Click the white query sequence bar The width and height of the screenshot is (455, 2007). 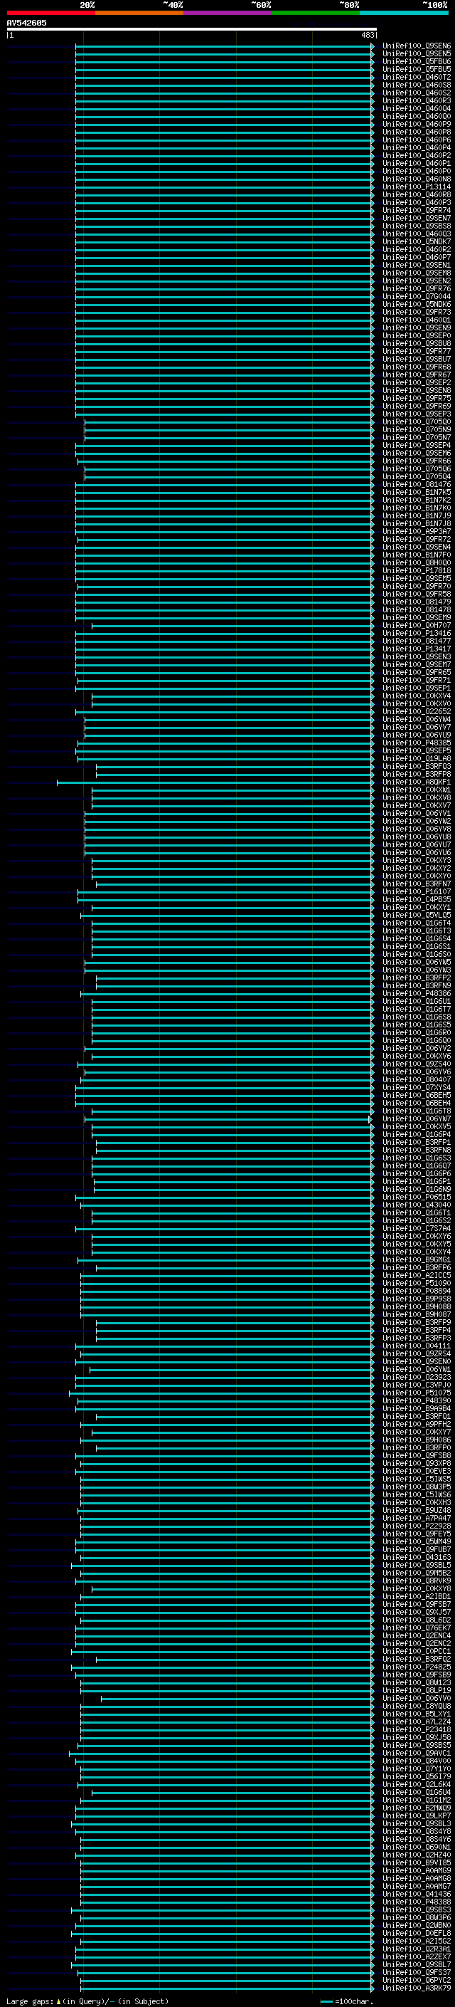point(191,30)
